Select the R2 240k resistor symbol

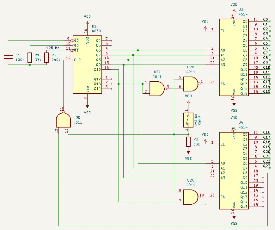click(x=46, y=57)
